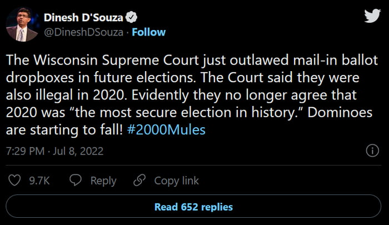Click the 7:29 PM time text
This screenshot has width=389, height=225.
[23, 151]
